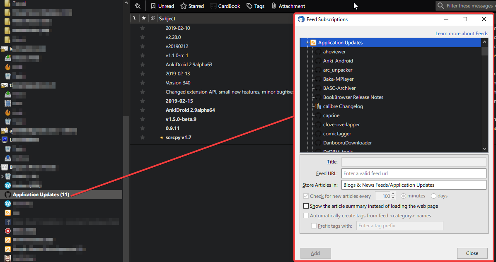496x262 pixels.
Task: Select the arc_unpacker feed
Action: coord(338,70)
